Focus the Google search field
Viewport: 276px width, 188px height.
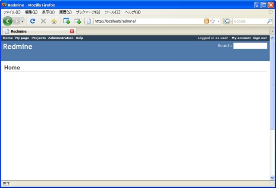point(250,21)
